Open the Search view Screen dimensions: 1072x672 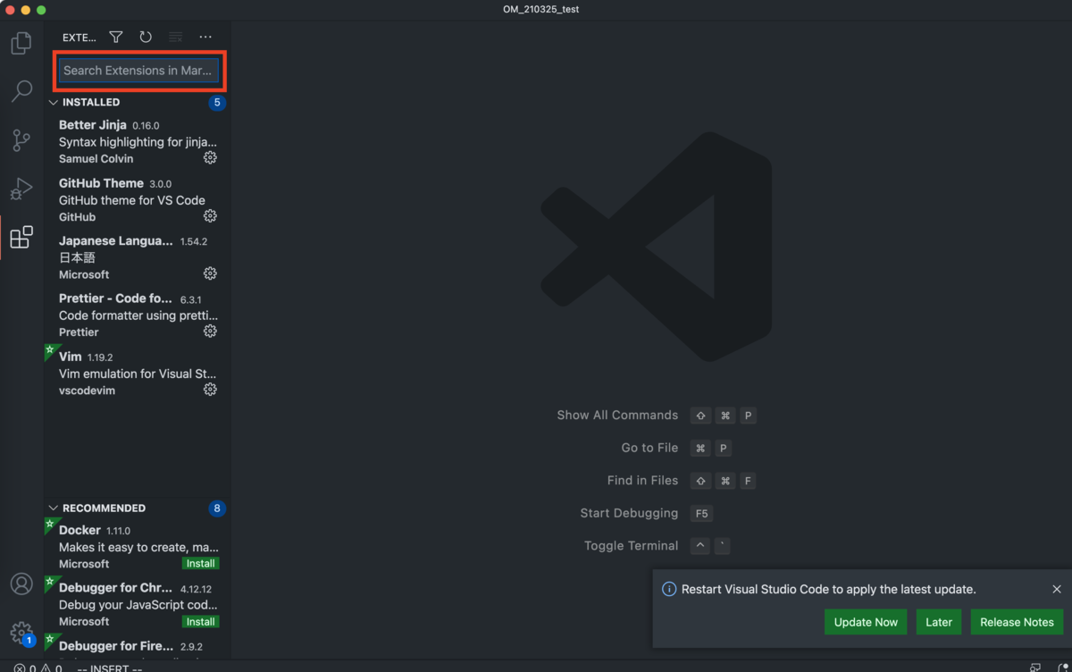[x=21, y=91]
